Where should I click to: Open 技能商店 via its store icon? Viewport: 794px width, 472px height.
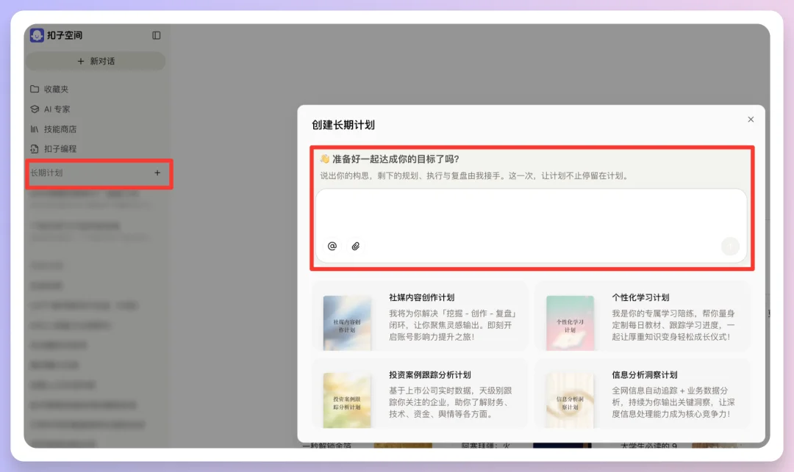35,128
